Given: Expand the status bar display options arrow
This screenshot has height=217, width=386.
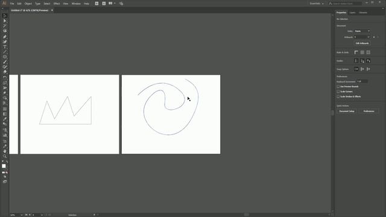Looking at the screenshot, I should (94, 215).
